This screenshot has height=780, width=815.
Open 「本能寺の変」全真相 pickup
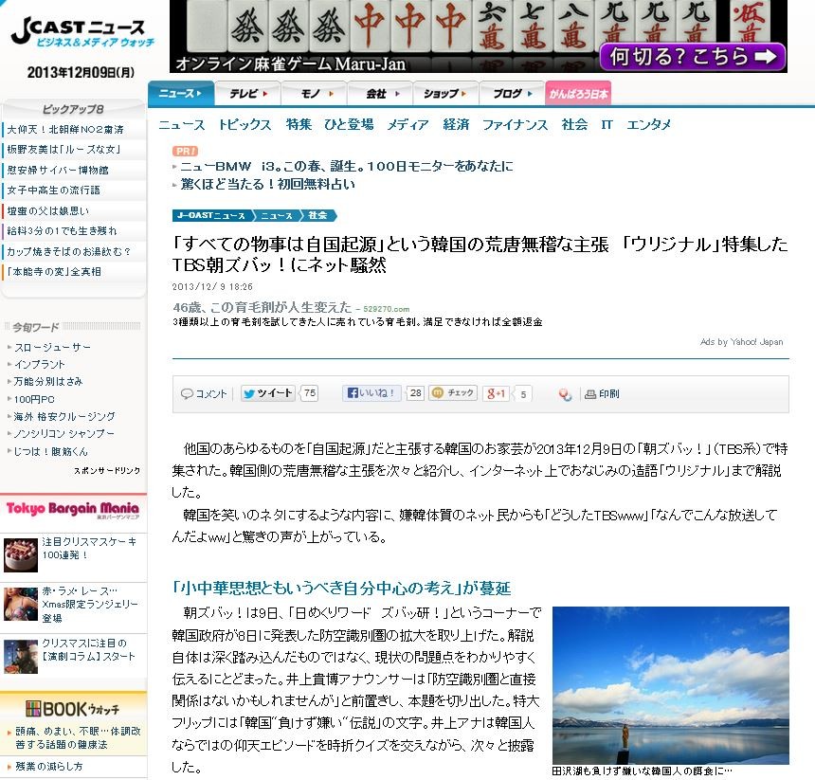tap(54, 272)
